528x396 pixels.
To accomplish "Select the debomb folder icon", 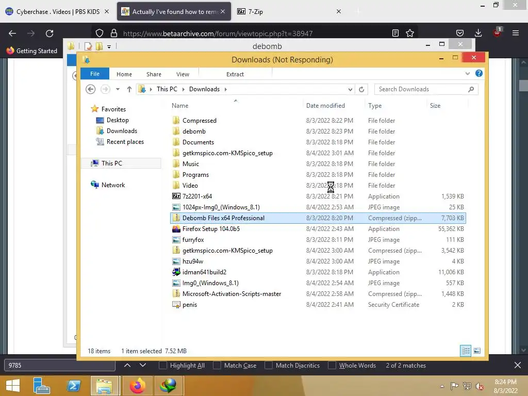I will coord(176,131).
